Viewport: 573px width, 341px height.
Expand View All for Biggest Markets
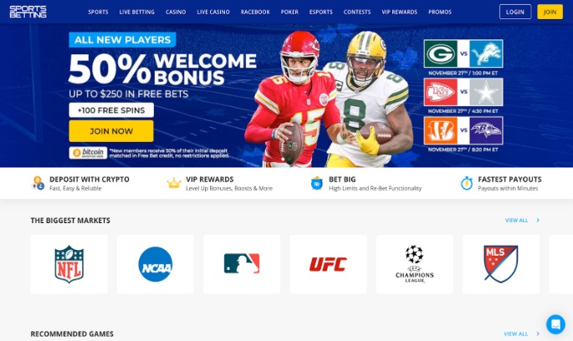522,220
